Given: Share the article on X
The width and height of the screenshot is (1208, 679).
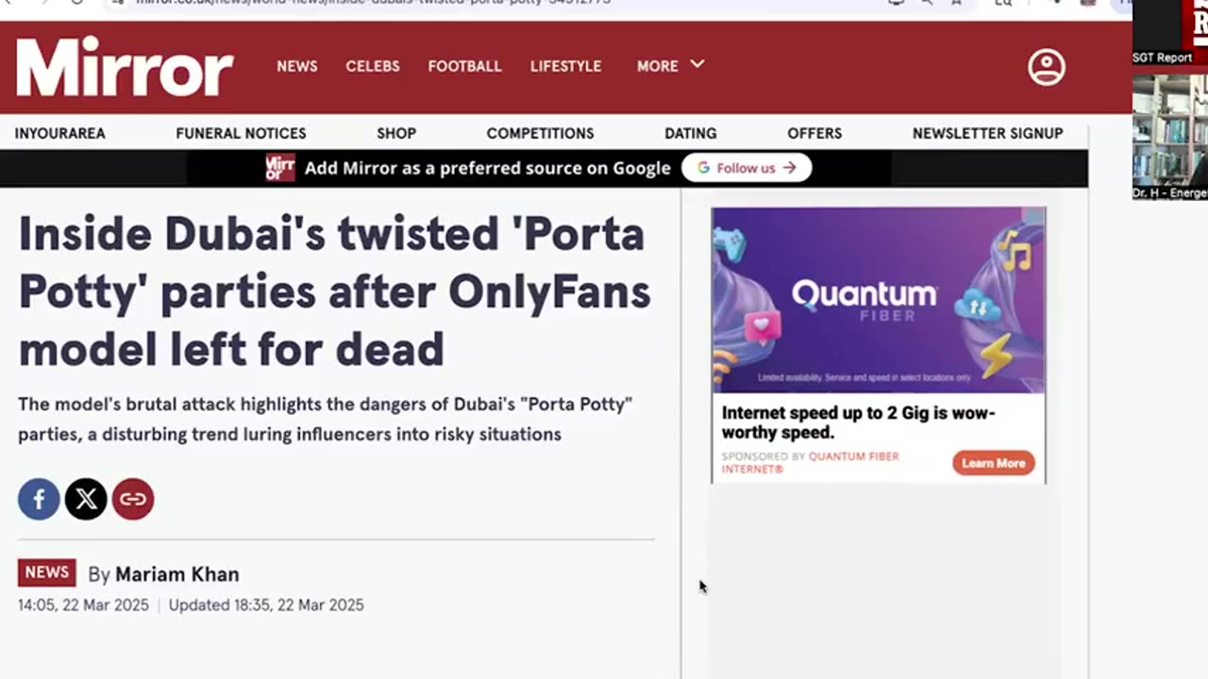Looking at the screenshot, I should coord(86,499).
